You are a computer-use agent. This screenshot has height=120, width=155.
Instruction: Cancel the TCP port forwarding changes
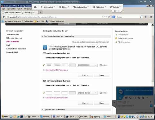pos(85,75)
